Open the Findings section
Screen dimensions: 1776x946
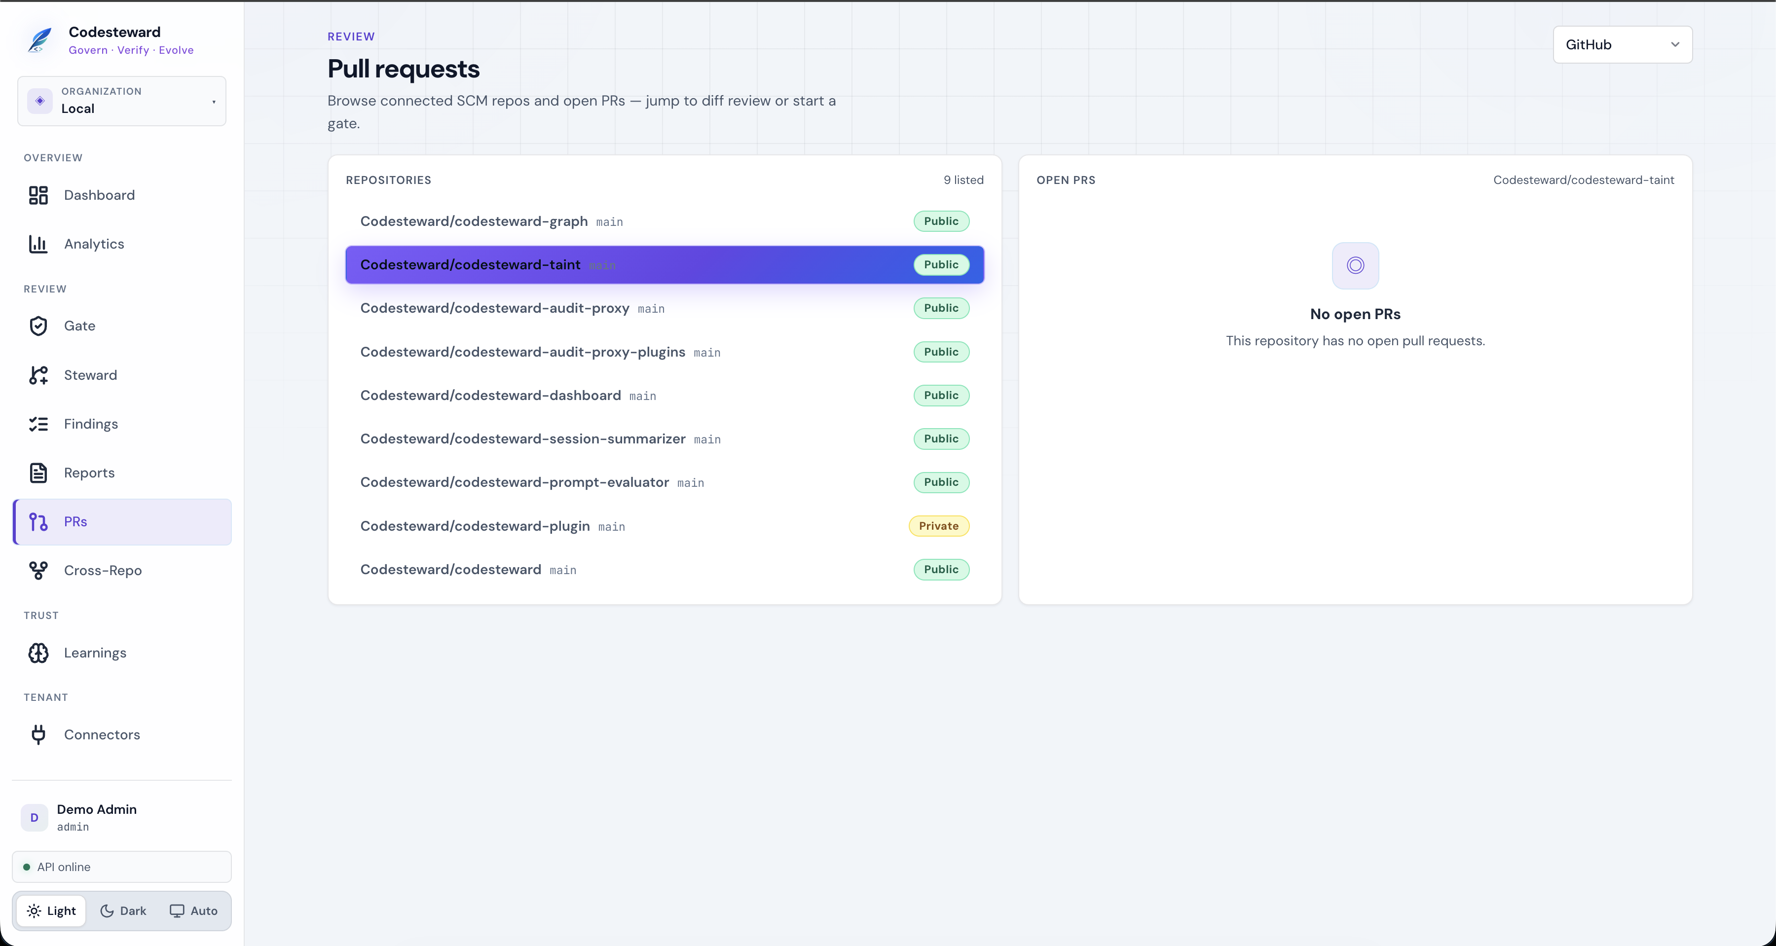pos(122,424)
